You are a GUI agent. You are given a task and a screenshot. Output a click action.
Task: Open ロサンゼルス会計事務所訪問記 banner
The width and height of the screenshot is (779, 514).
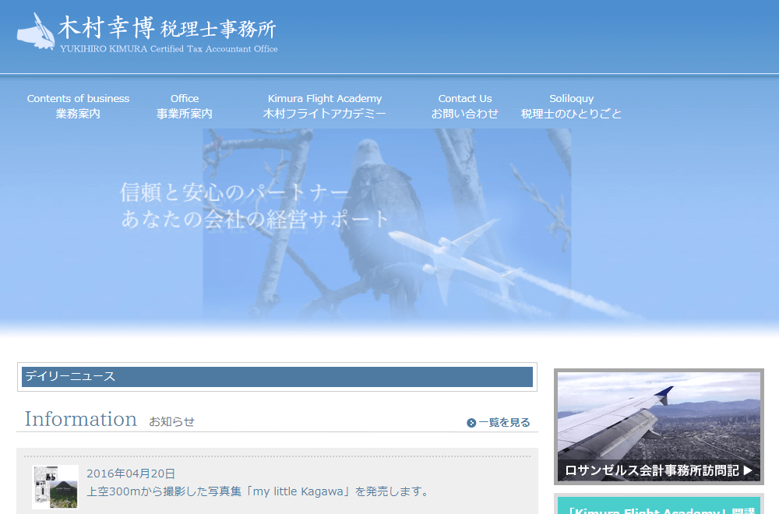tap(659, 427)
